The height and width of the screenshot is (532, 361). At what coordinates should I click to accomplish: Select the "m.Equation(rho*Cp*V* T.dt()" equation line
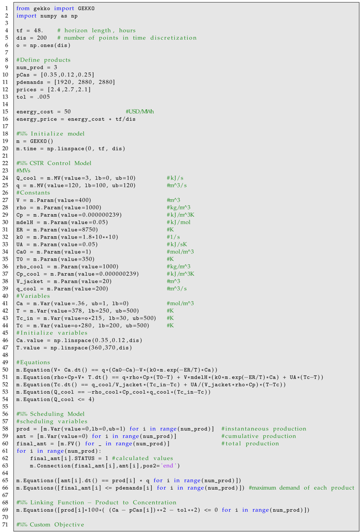[170, 377]
